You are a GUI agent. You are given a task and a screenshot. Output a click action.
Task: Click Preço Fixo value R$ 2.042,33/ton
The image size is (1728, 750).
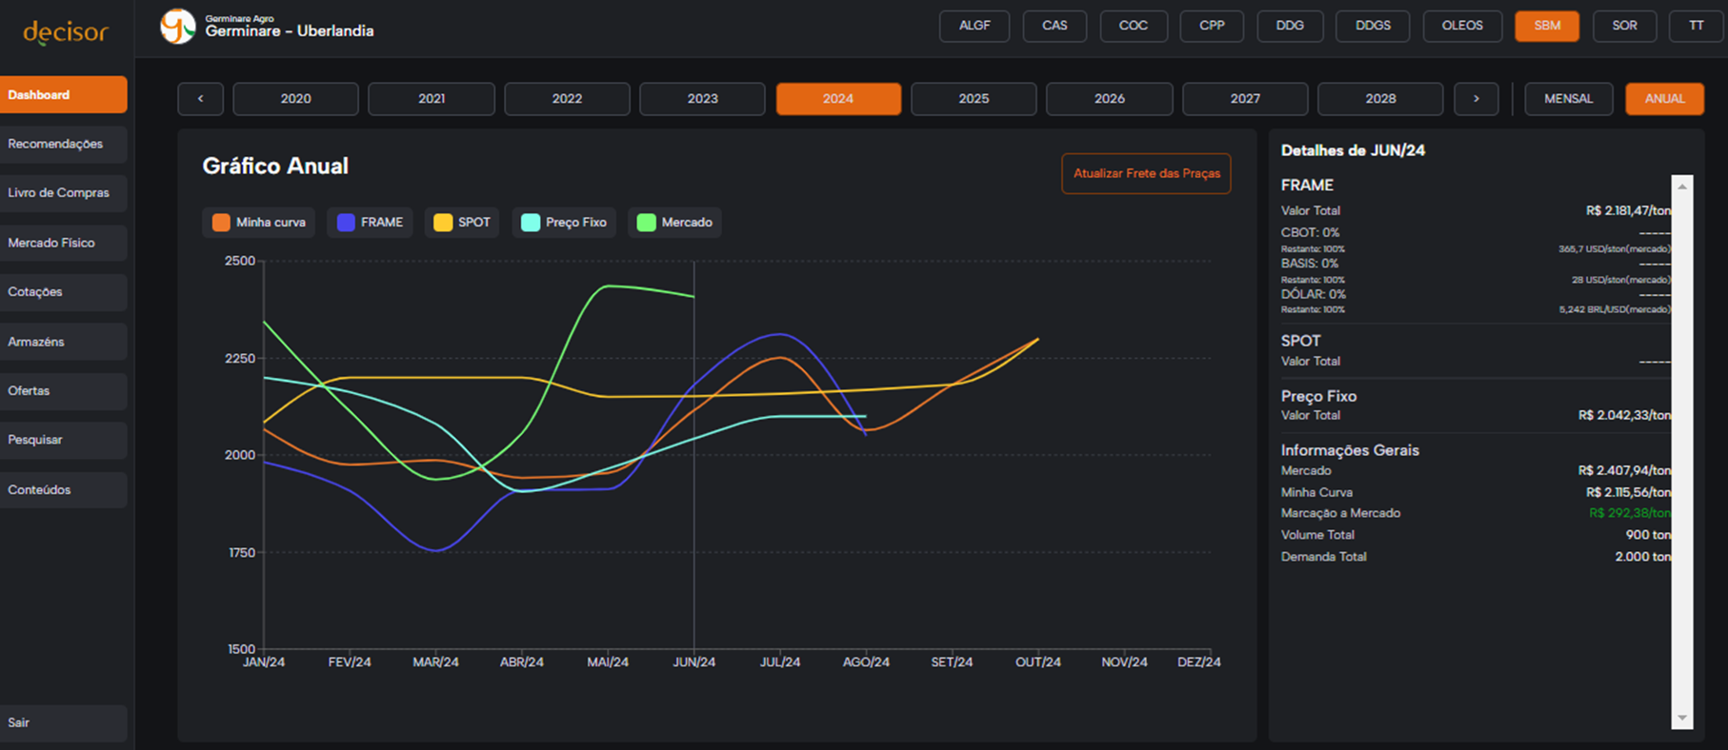tap(1624, 416)
